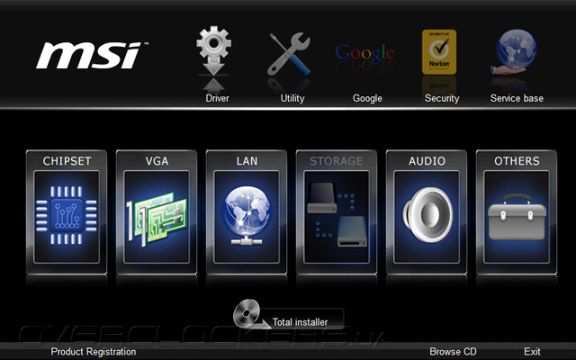Click Browse CD at the bottom
The image size is (576, 360).
click(453, 352)
